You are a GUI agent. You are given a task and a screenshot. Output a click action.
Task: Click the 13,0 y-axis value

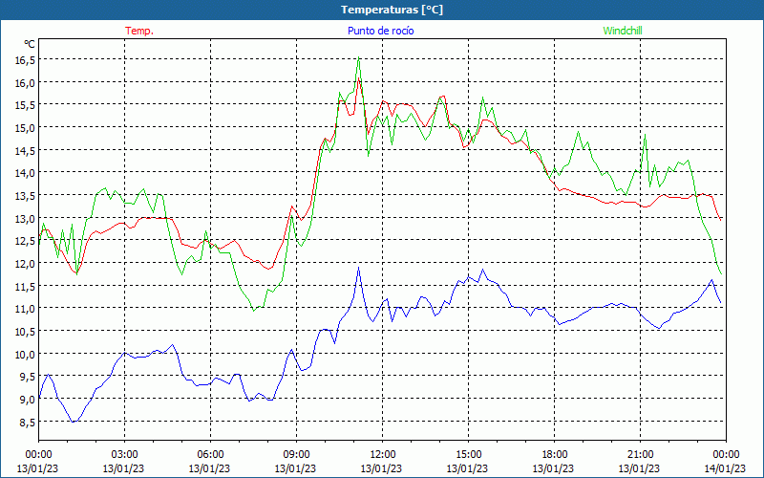(26, 219)
